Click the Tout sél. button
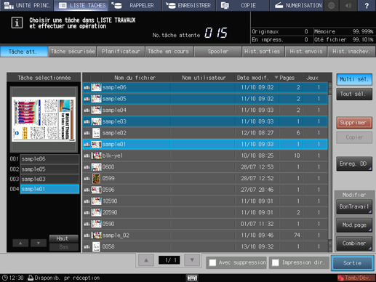Image resolution: width=376 pixels, height=282 pixels. click(x=354, y=94)
